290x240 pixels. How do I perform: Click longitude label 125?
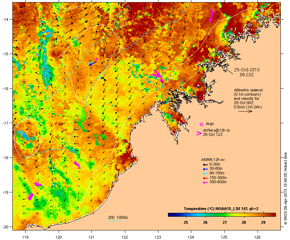pos(224,237)
